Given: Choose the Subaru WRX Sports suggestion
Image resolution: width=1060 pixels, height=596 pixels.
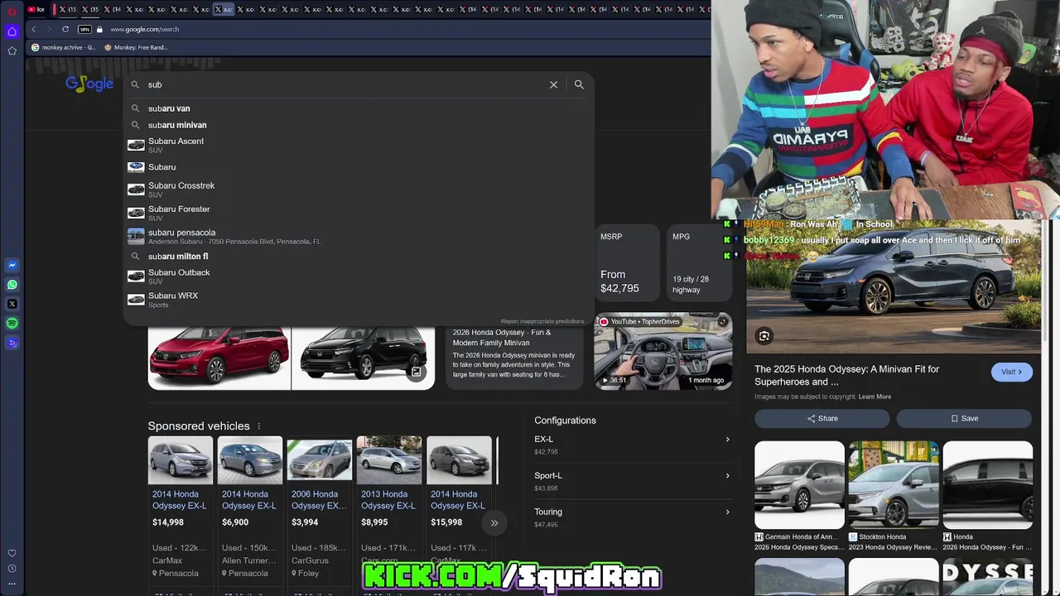Looking at the screenshot, I should coord(359,300).
